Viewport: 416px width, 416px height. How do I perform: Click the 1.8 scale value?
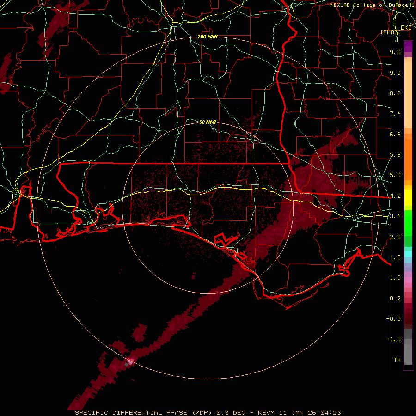[395, 257]
